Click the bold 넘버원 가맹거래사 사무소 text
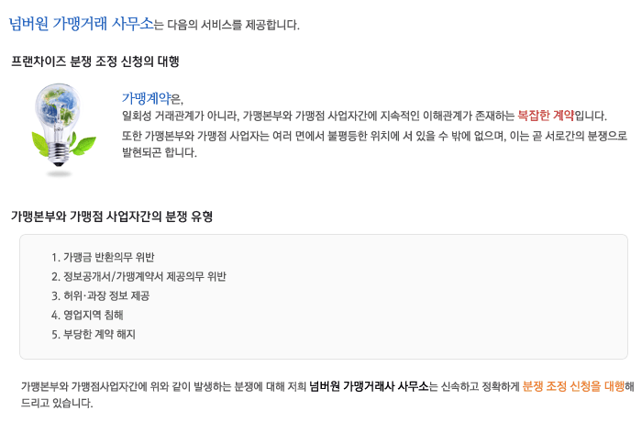The image size is (642, 422). pos(369,386)
